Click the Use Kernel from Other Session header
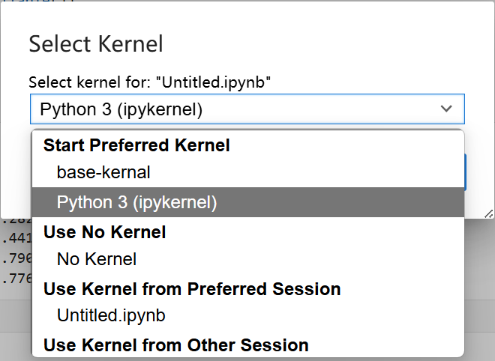 pyautogui.click(x=176, y=345)
